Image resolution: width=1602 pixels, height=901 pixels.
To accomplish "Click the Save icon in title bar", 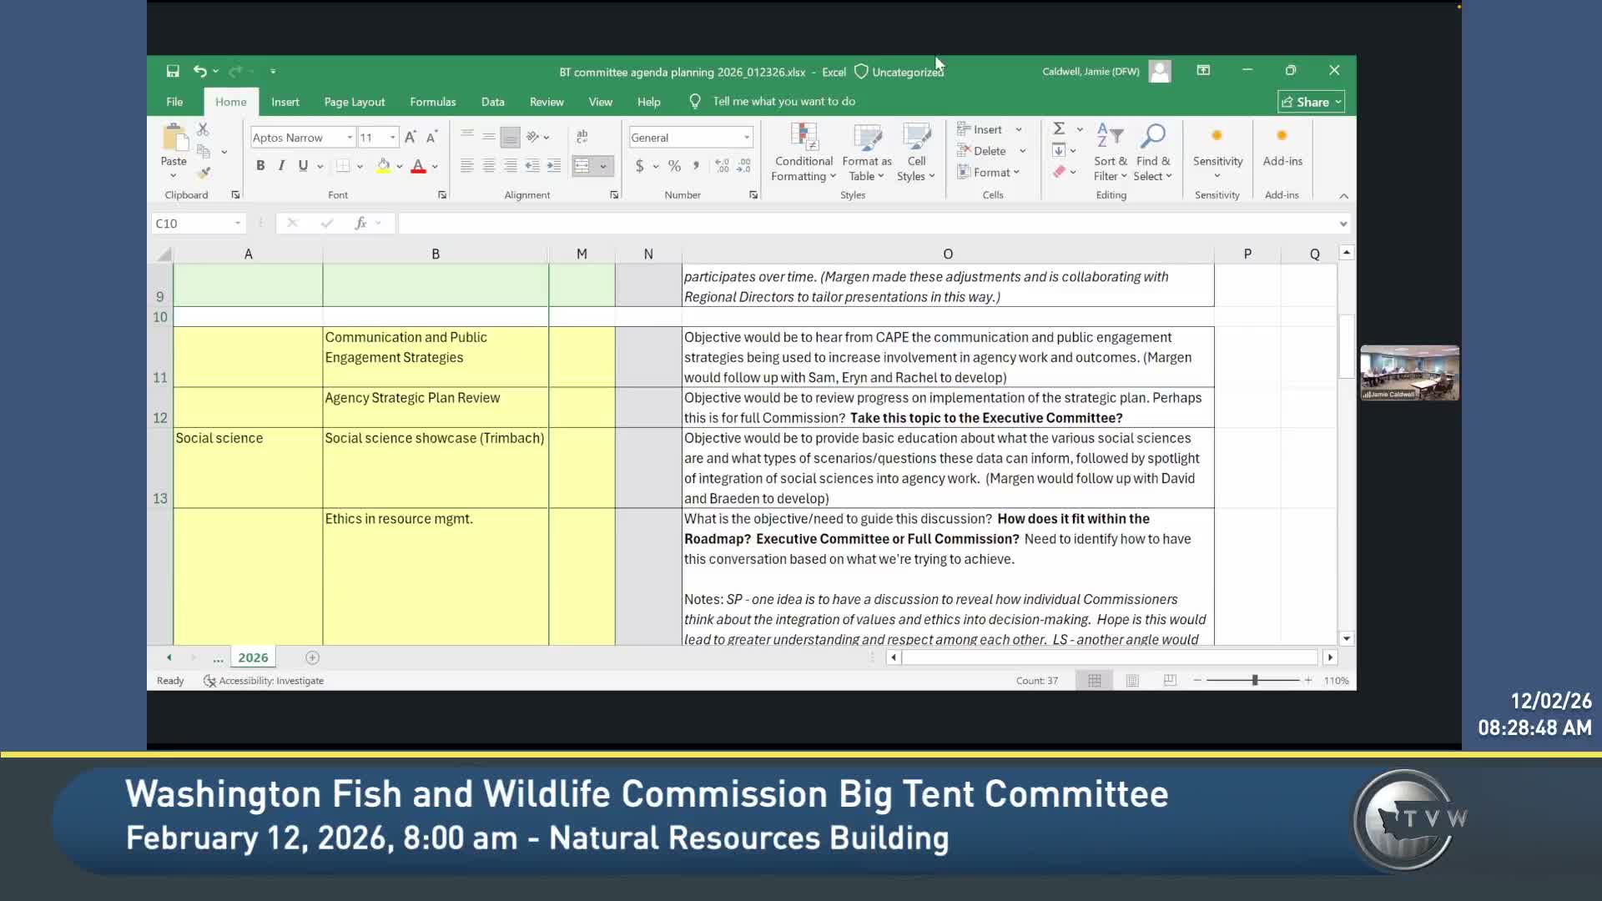I will (173, 71).
